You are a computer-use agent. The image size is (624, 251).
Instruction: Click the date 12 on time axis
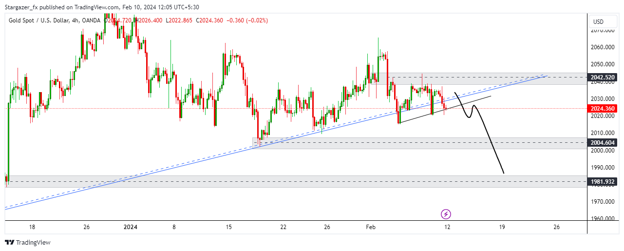click(447, 227)
